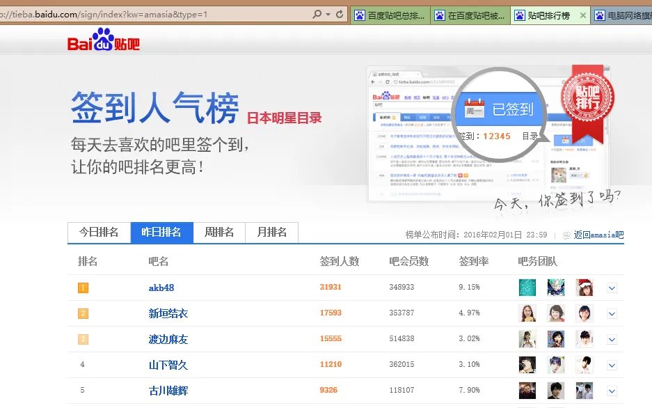
Task: Click the browser search magnifier icon
Action: tap(317, 14)
